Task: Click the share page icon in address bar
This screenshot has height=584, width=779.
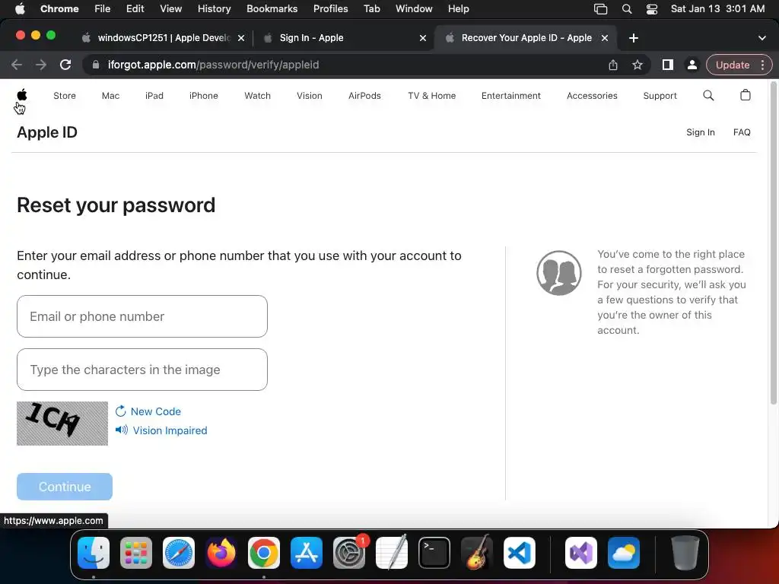Action: 613,65
